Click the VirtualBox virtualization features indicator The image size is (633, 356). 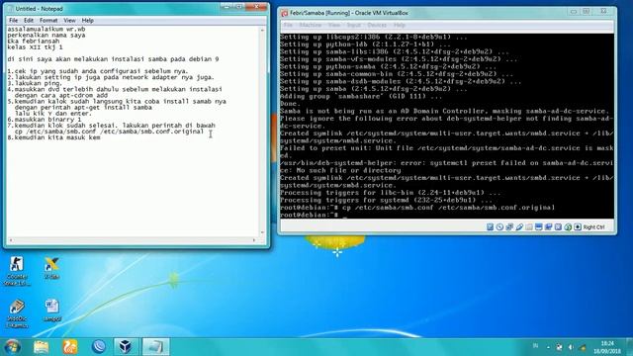pos(558,227)
